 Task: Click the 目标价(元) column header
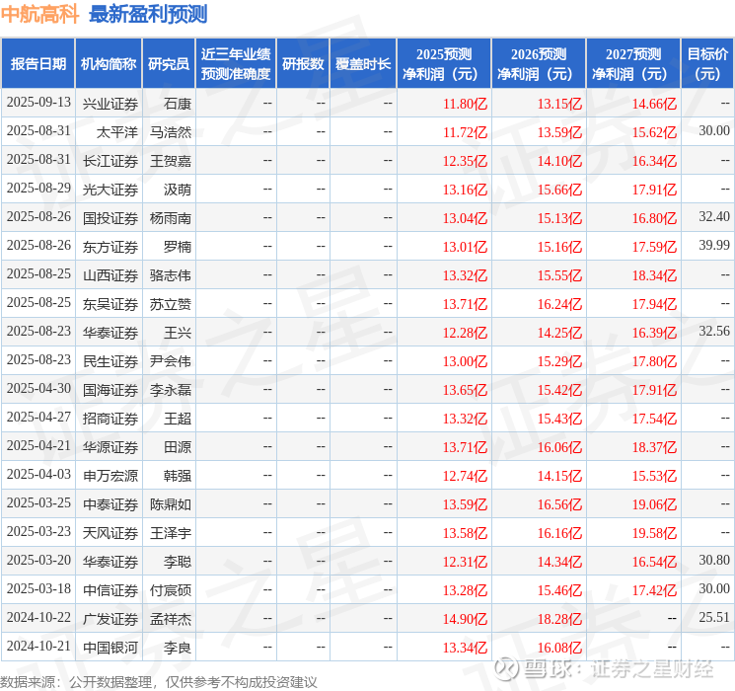click(707, 64)
